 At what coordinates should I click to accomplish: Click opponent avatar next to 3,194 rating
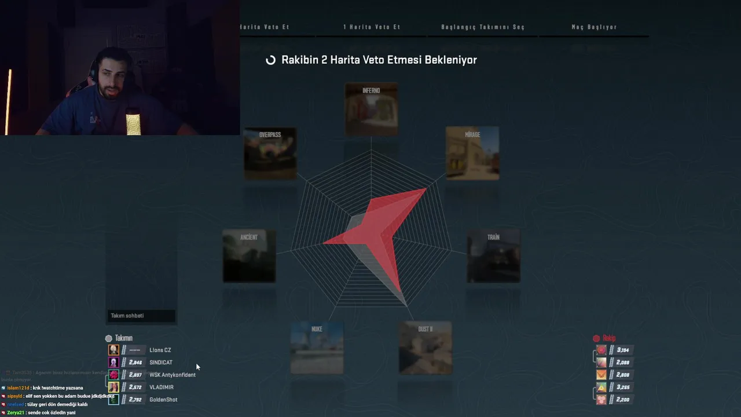[601, 350]
